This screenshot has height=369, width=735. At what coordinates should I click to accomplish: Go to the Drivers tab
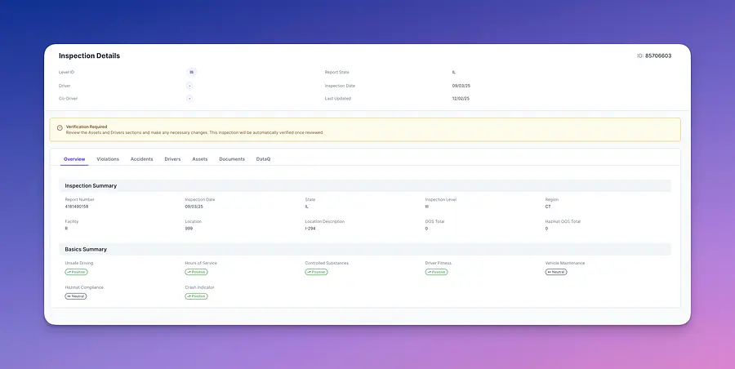(x=172, y=159)
